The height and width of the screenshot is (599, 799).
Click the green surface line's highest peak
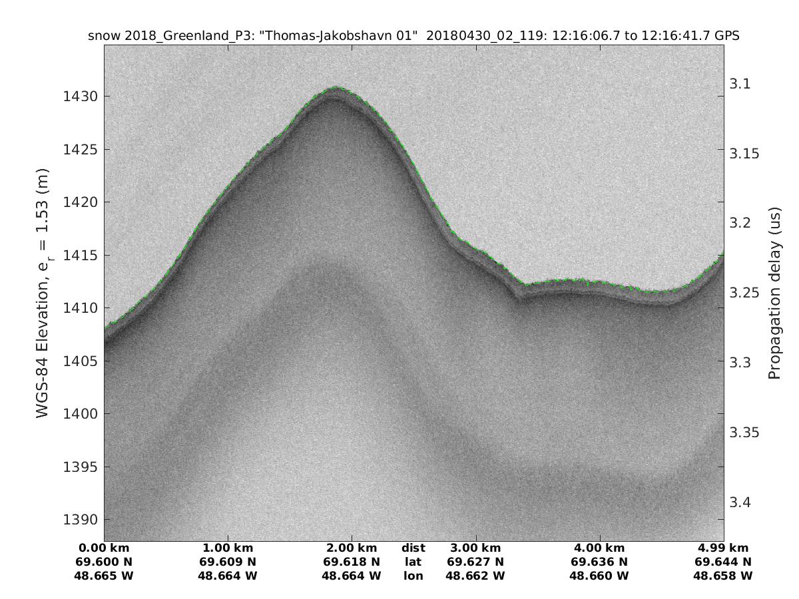pos(337,87)
